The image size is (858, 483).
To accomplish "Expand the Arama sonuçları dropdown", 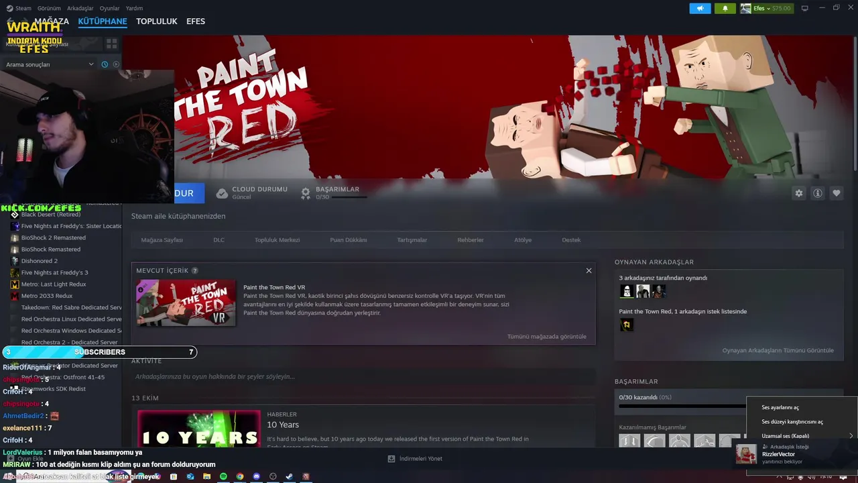I will click(x=91, y=64).
